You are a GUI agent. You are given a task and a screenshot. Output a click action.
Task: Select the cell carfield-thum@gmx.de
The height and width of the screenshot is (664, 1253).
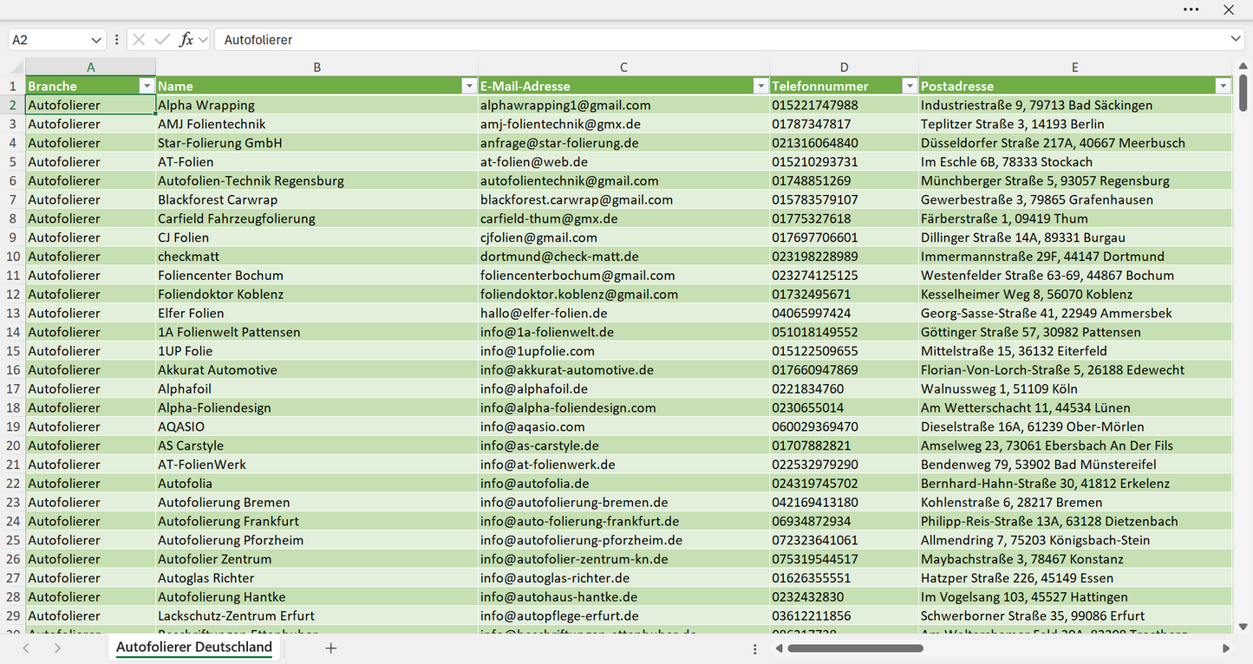624,218
